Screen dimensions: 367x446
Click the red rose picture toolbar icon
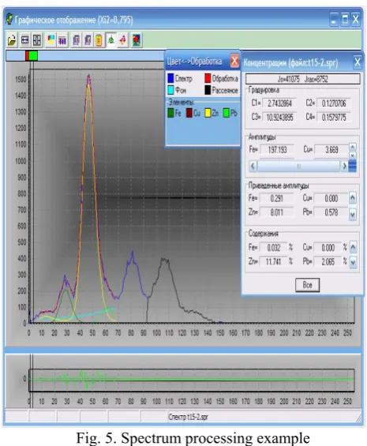coord(137,39)
